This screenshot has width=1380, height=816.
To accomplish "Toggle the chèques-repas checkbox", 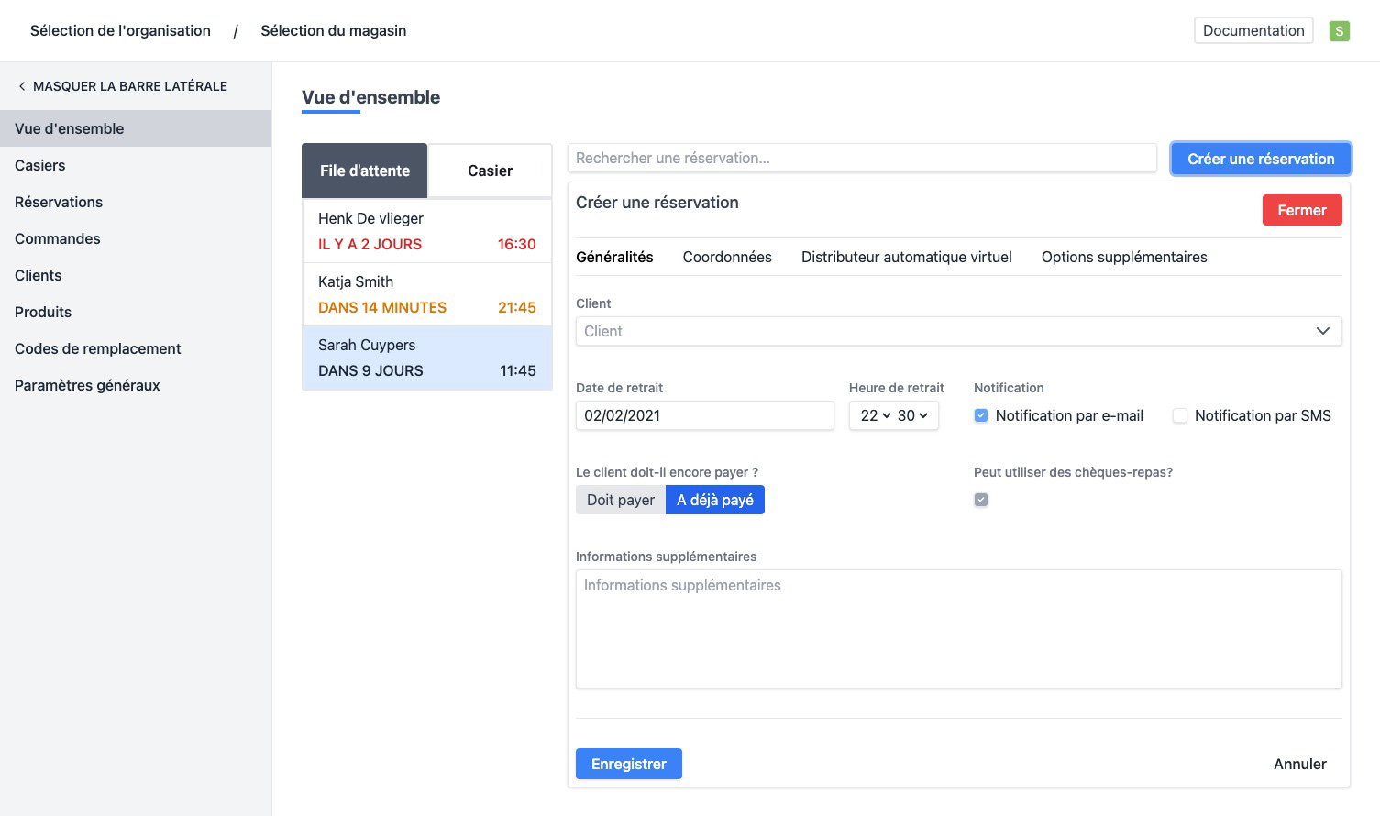I will 981,500.
